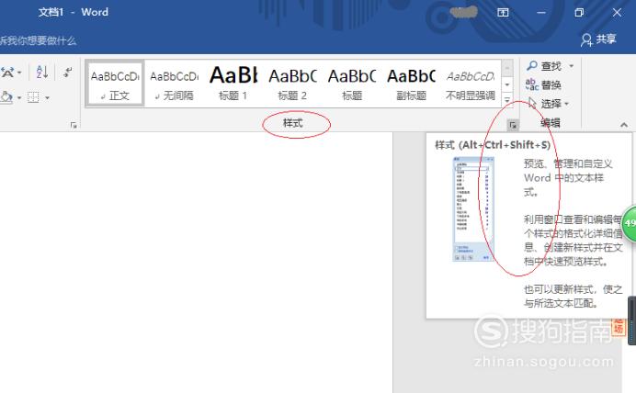Click the 替换 replace button
Viewport: 636px width, 393px height.
(x=543, y=84)
